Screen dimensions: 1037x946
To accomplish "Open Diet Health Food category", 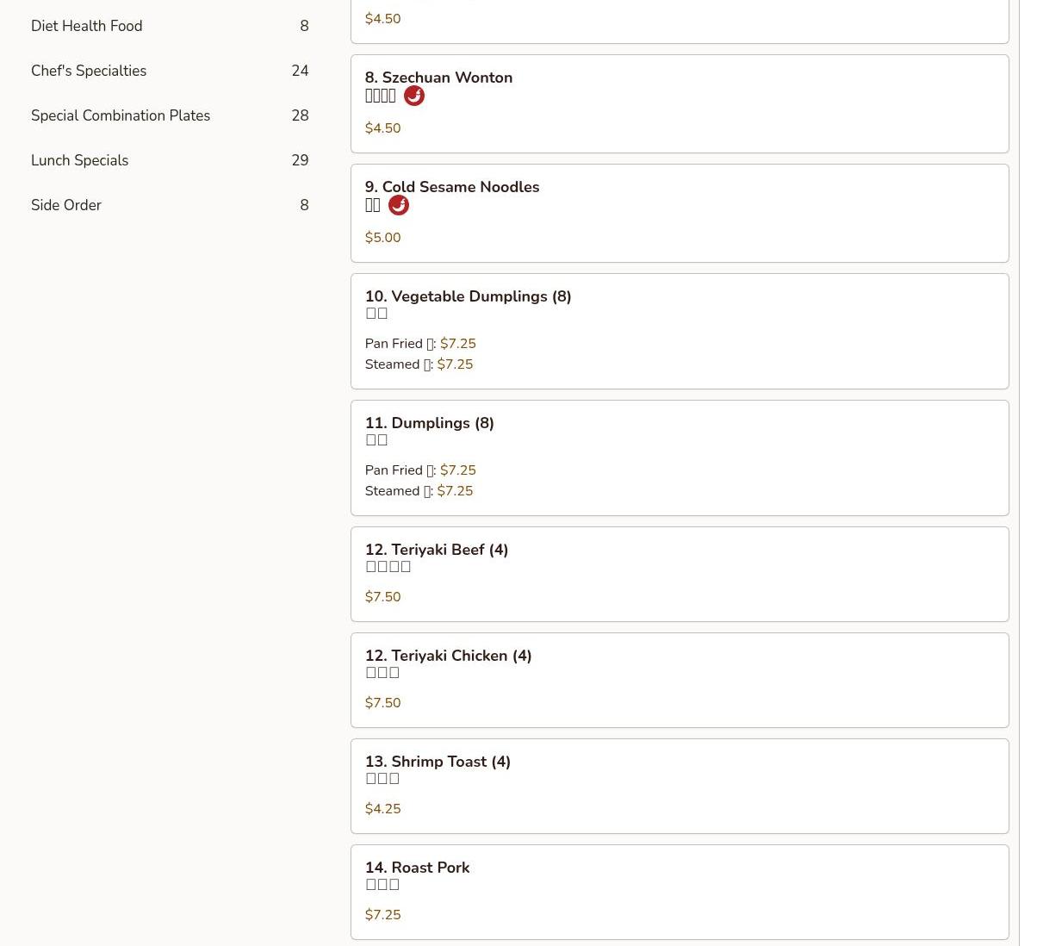I will [87, 26].
